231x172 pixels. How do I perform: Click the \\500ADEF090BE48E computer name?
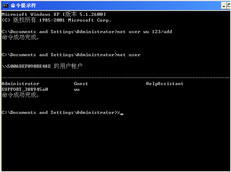[x=26, y=66]
